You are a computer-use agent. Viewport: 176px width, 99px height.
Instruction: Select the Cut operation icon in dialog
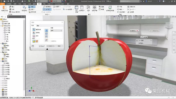(x=46, y=33)
